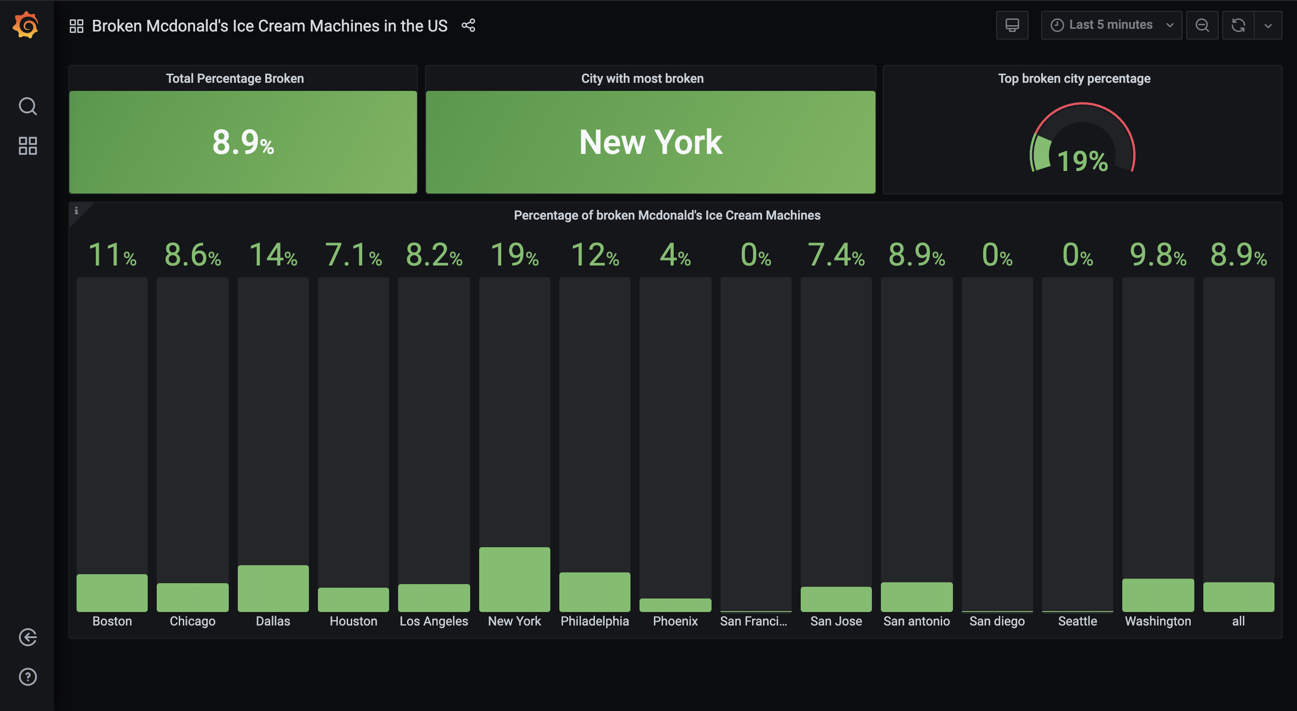Open the City with most broken panel menu

pyautogui.click(x=642, y=78)
